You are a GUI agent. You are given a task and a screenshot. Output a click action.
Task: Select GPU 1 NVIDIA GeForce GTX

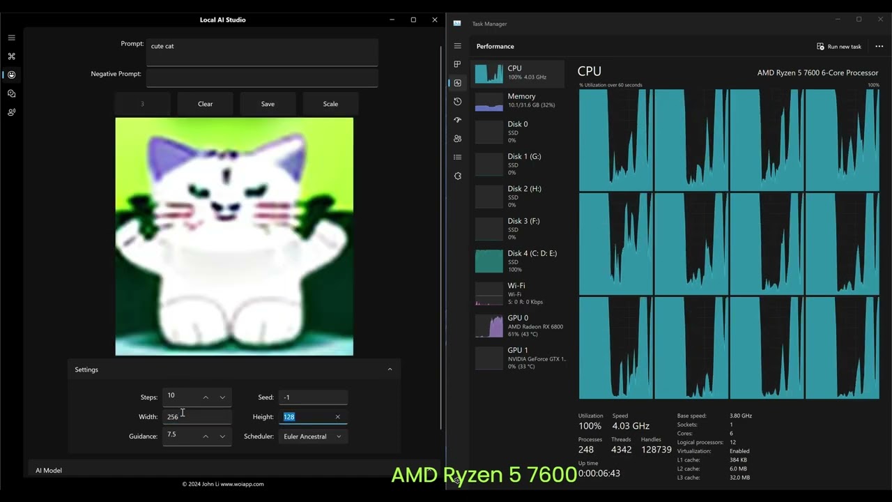point(518,358)
